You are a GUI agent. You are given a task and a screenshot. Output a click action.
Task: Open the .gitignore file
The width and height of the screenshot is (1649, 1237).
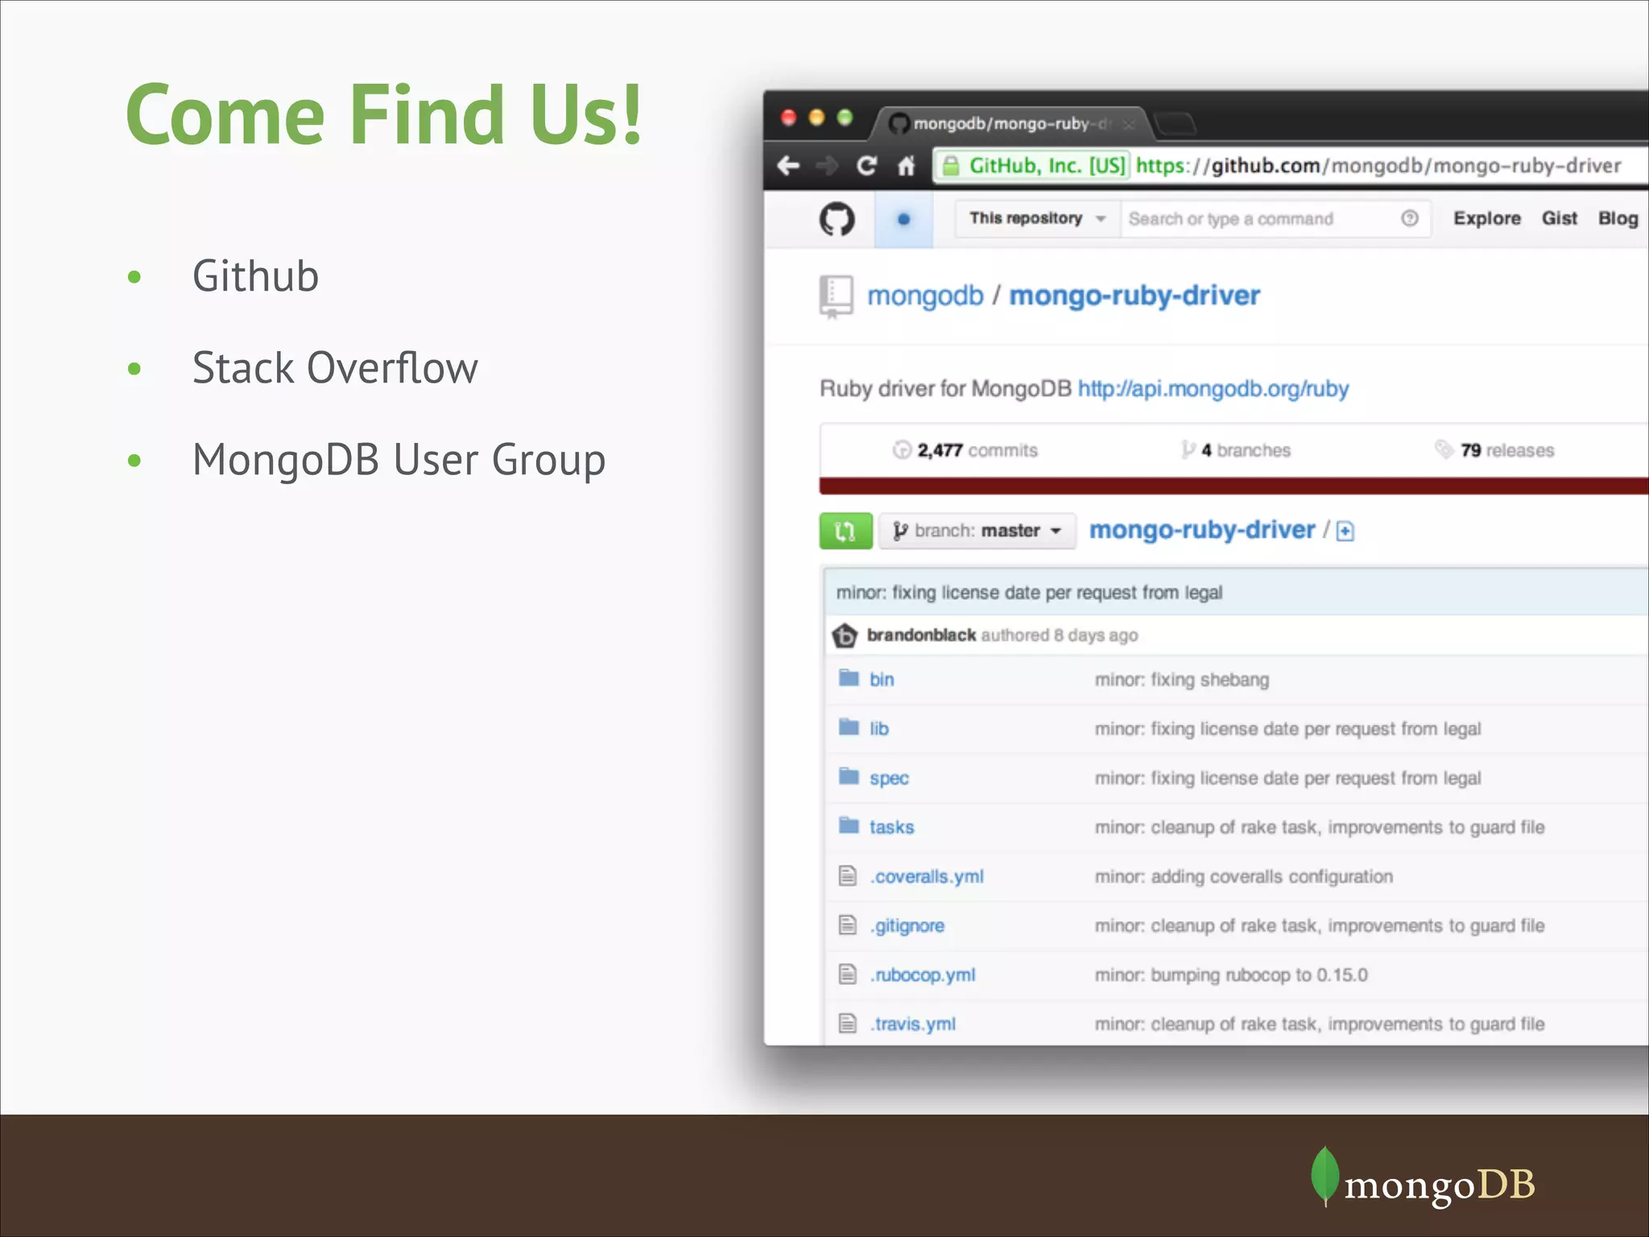907,926
